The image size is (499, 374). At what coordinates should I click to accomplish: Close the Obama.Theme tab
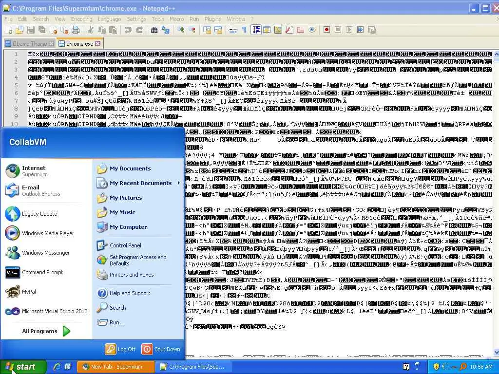(x=51, y=43)
